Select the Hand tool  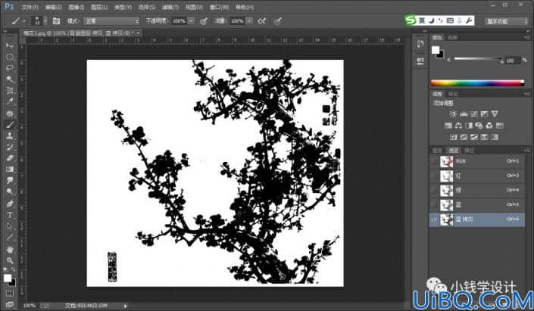click(10, 250)
